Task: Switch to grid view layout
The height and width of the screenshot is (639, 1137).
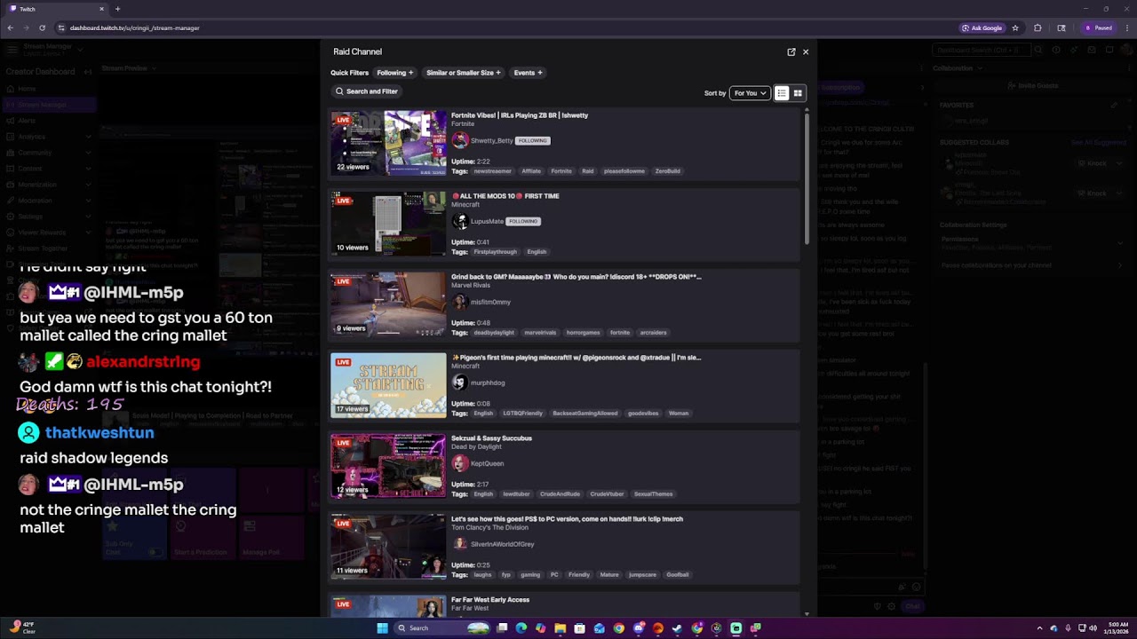Action: [x=798, y=93]
